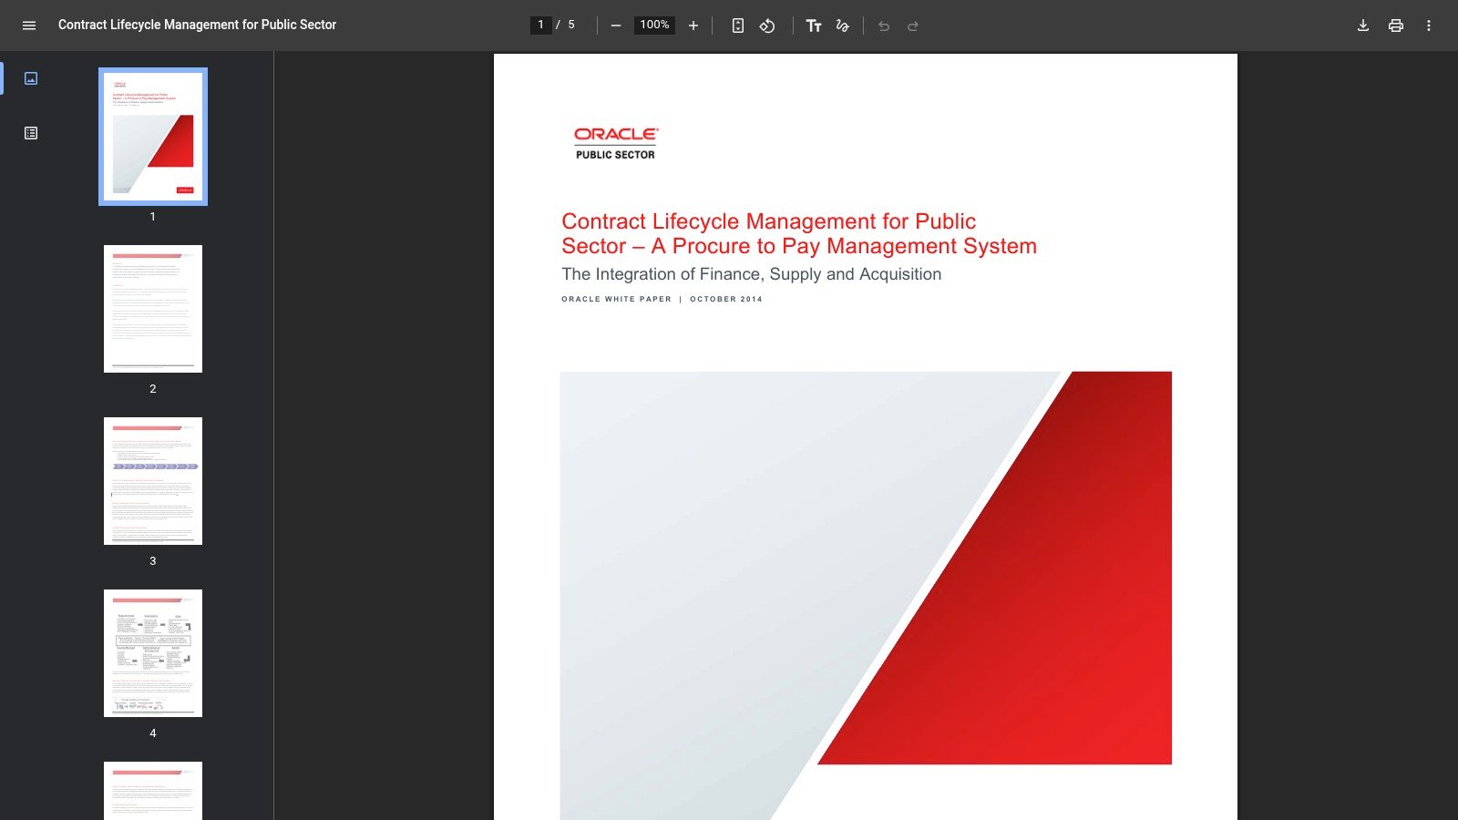
Task: Rotate the document counterclockwise
Action: 767,26
